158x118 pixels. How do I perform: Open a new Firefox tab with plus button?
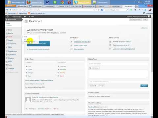pos(137,7)
